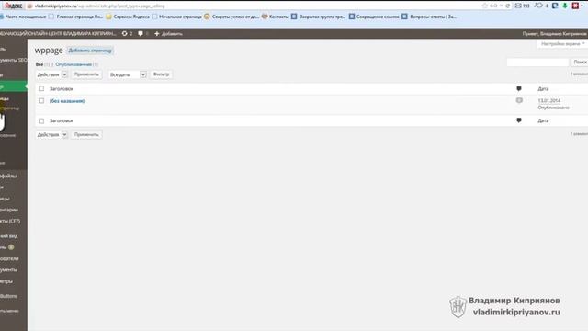Click the search engine dropdown arrow in the address bar
The image size is (588, 331).
(x=501, y=6)
